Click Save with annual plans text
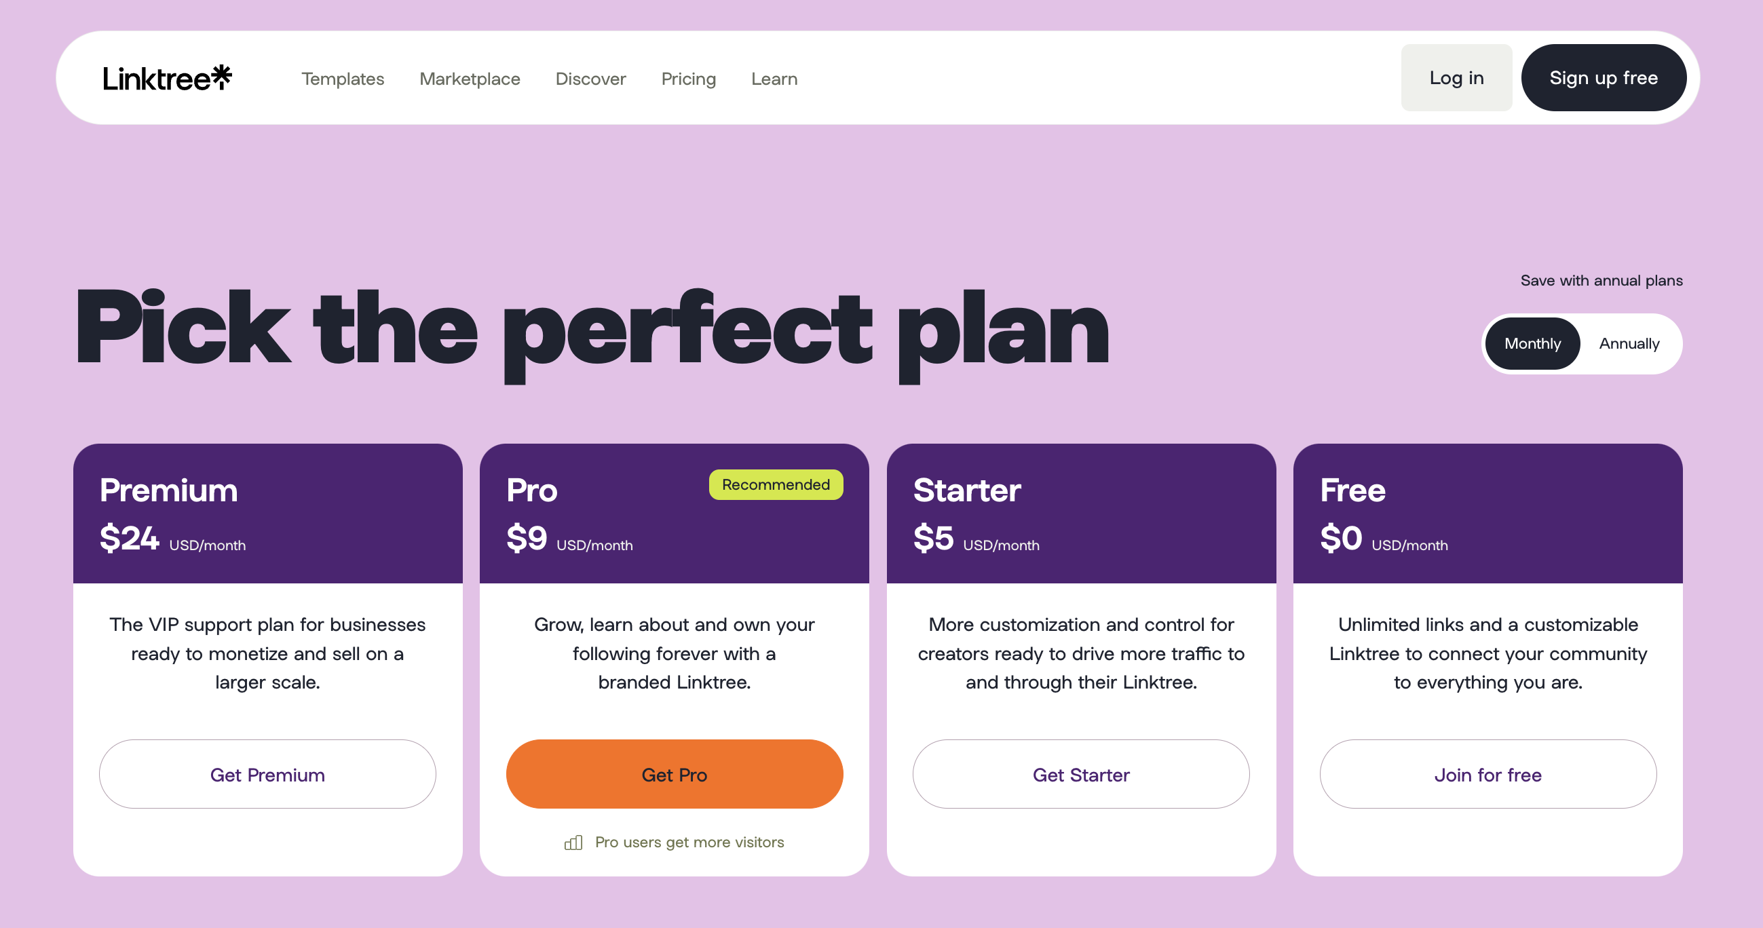Image resolution: width=1763 pixels, height=928 pixels. coord(1601,281)
